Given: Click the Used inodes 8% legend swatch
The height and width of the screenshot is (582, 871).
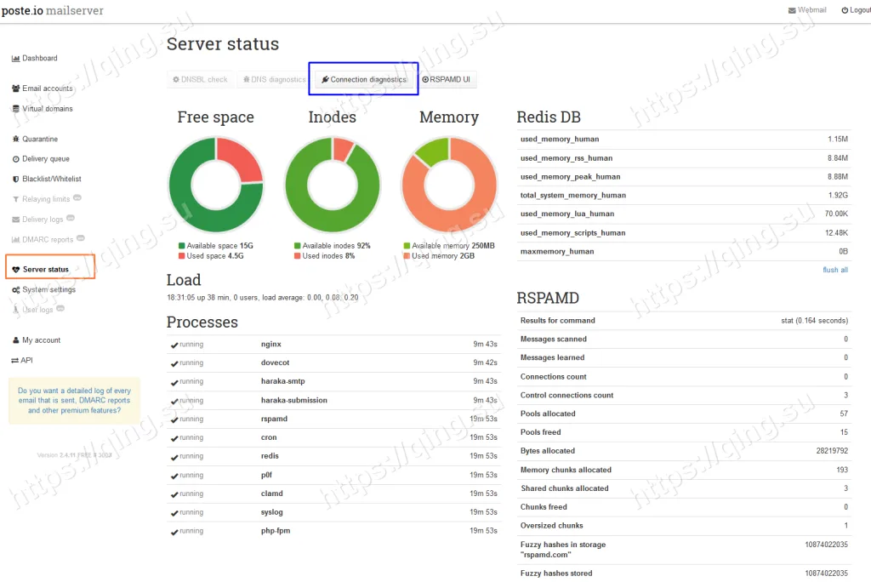Looking at the screenshot, I should click(297, 256).
